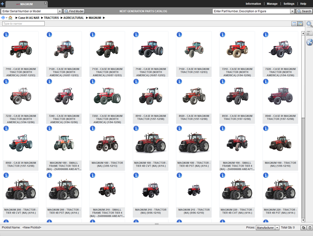313x236 pixels.
Task: Open info for the 7210 Magnum tractor
Action: 223,34
